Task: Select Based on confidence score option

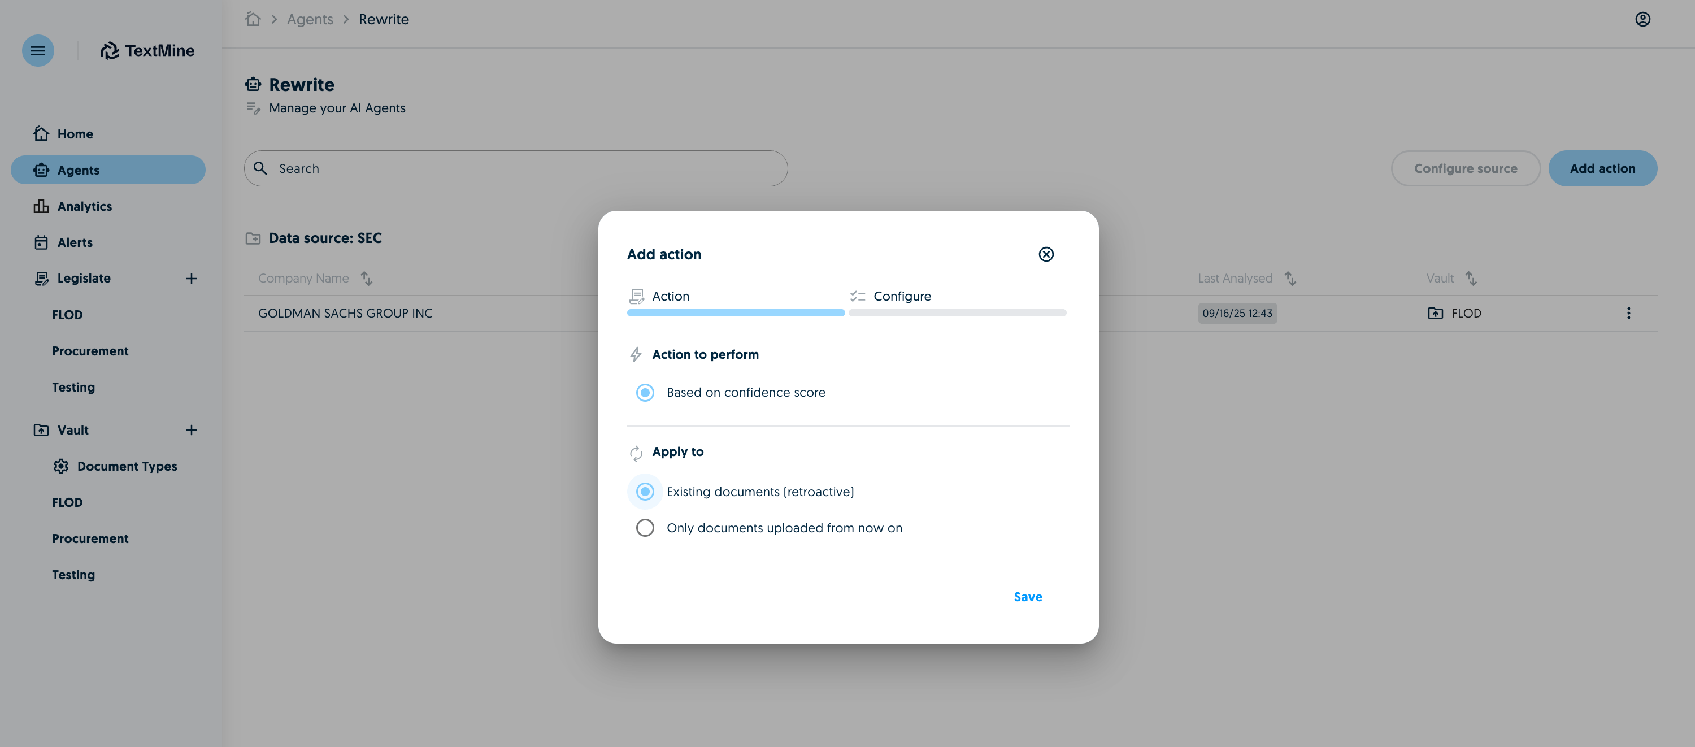Action: point(644,392)
